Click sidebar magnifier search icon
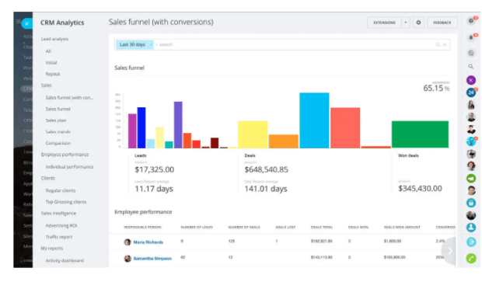The width and height of the screenshot is (482, 282). point(471,66)
